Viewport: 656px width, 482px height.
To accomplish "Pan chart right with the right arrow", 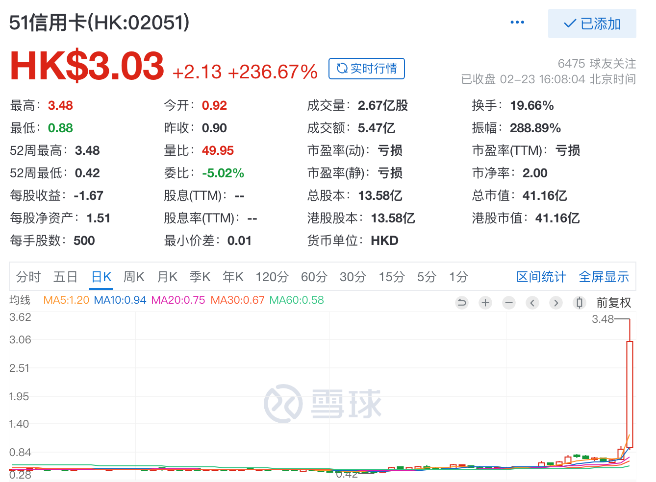I will 556,303.
